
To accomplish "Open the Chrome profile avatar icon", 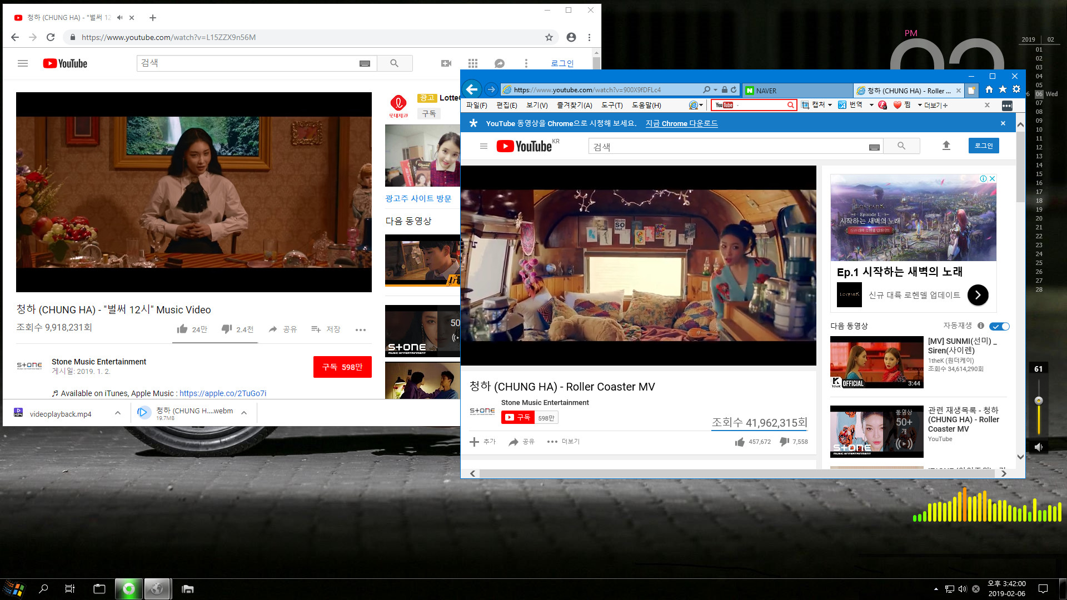I will point(571,37).
